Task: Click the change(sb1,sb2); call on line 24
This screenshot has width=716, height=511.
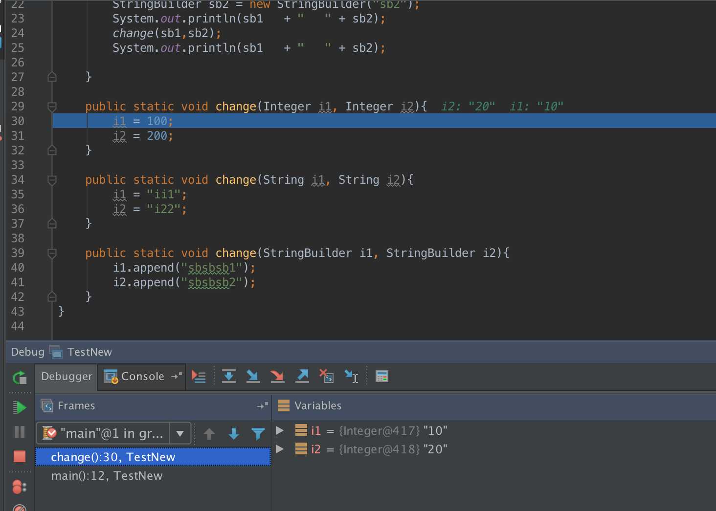Action: pos(167,33)
